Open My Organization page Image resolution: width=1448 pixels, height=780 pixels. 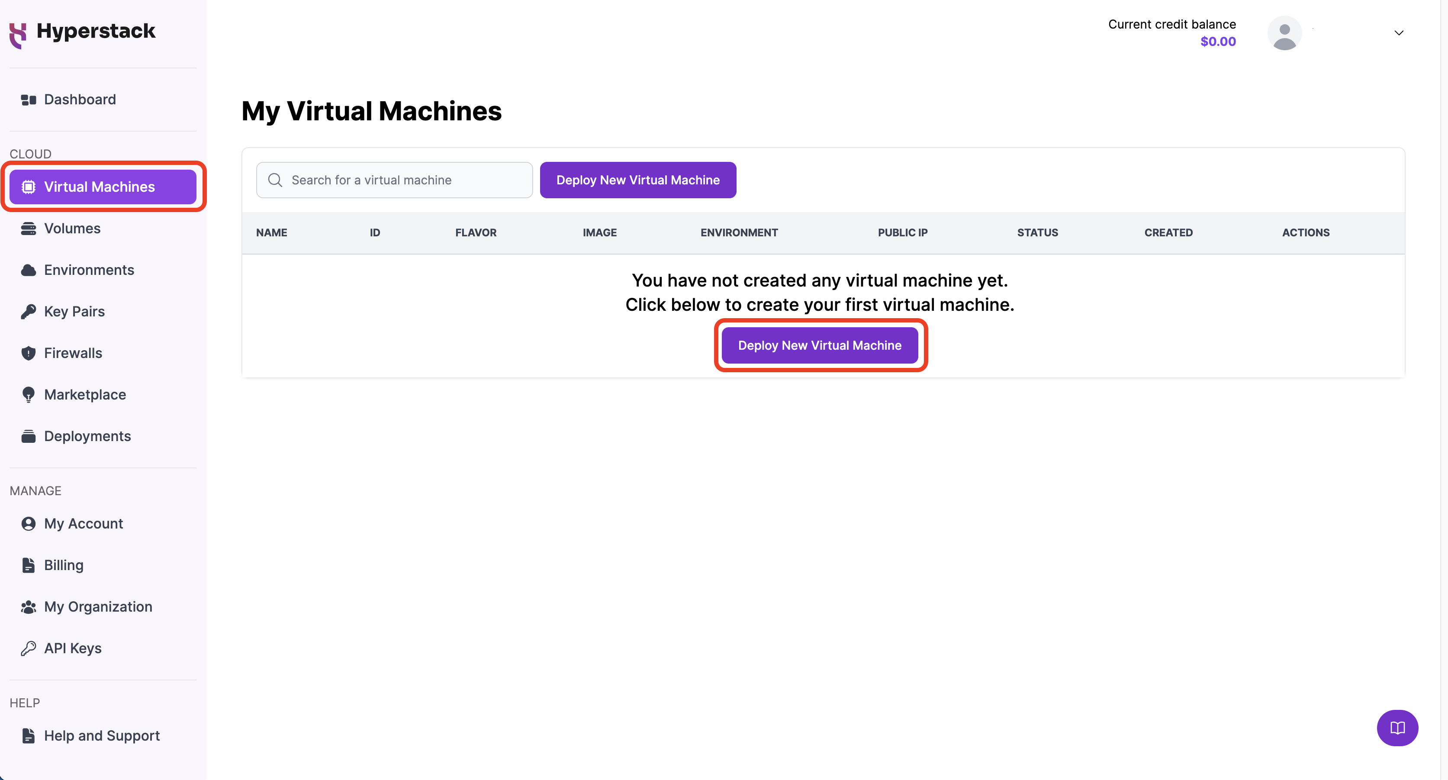coord(103,607)
